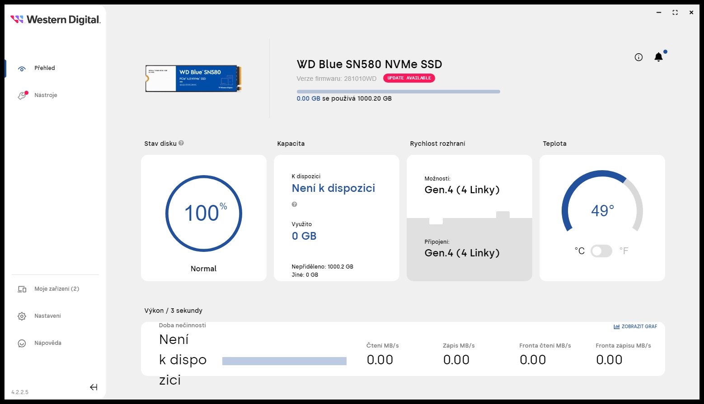The height and width of the screenshot is (404, 704).
Task: Click the notification bell icon
Action: pyautogui.click(x=658, y=57)
